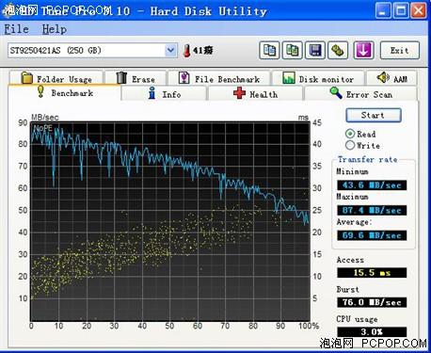Click the Exit button
This screenshot has height=353, width=431.
tap(400, 50)
